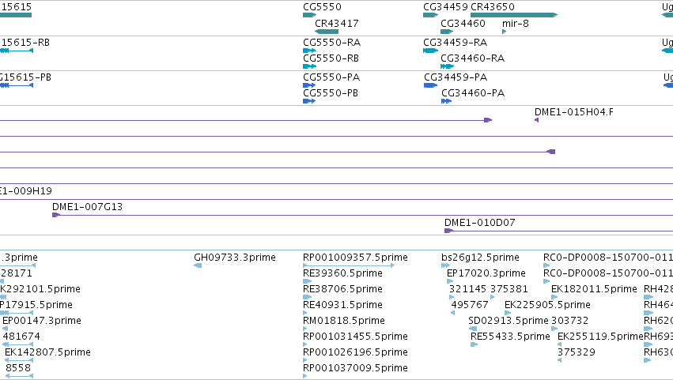Select the CR43417 gene feature
The height and width of the screenshot is (380, 673).
tap(327, 32)
